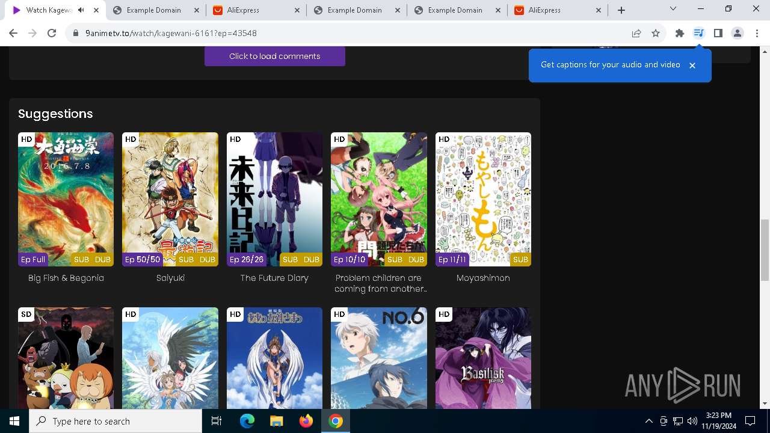Click to load comments button
This screenshot has height=433, width=770.
[x=275, y=56]
